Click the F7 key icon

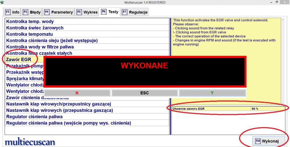(124, 12)
